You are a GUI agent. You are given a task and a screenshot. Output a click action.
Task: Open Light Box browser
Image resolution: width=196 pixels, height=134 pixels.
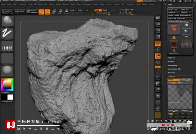click(19, 12)
